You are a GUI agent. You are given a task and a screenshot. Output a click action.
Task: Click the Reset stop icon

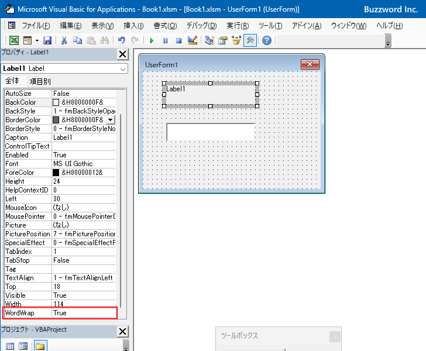pyautogui.click(x=178, y=40)
